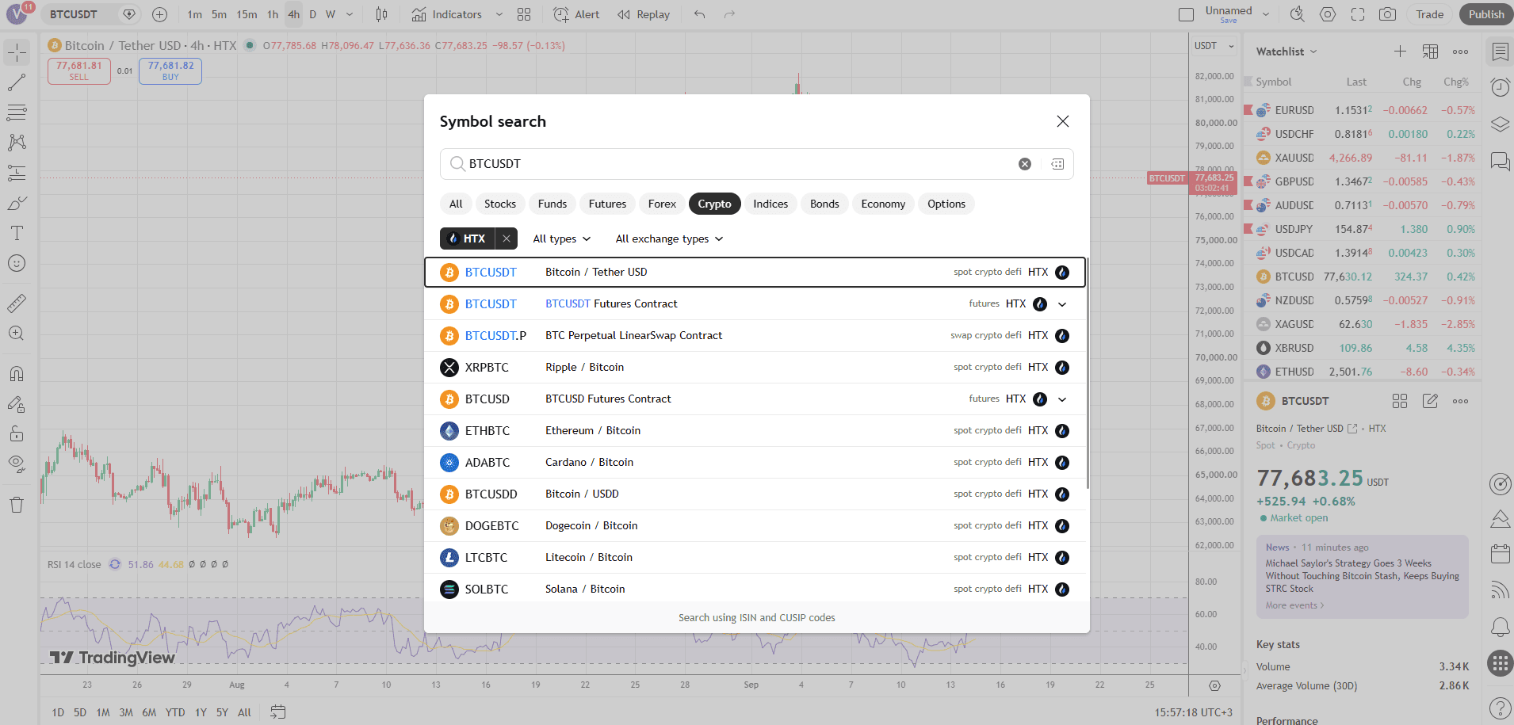Toggle magnet mode for drawings
Image resolution: width=1514 pixels, height=725 pixels.
[17, 373]
